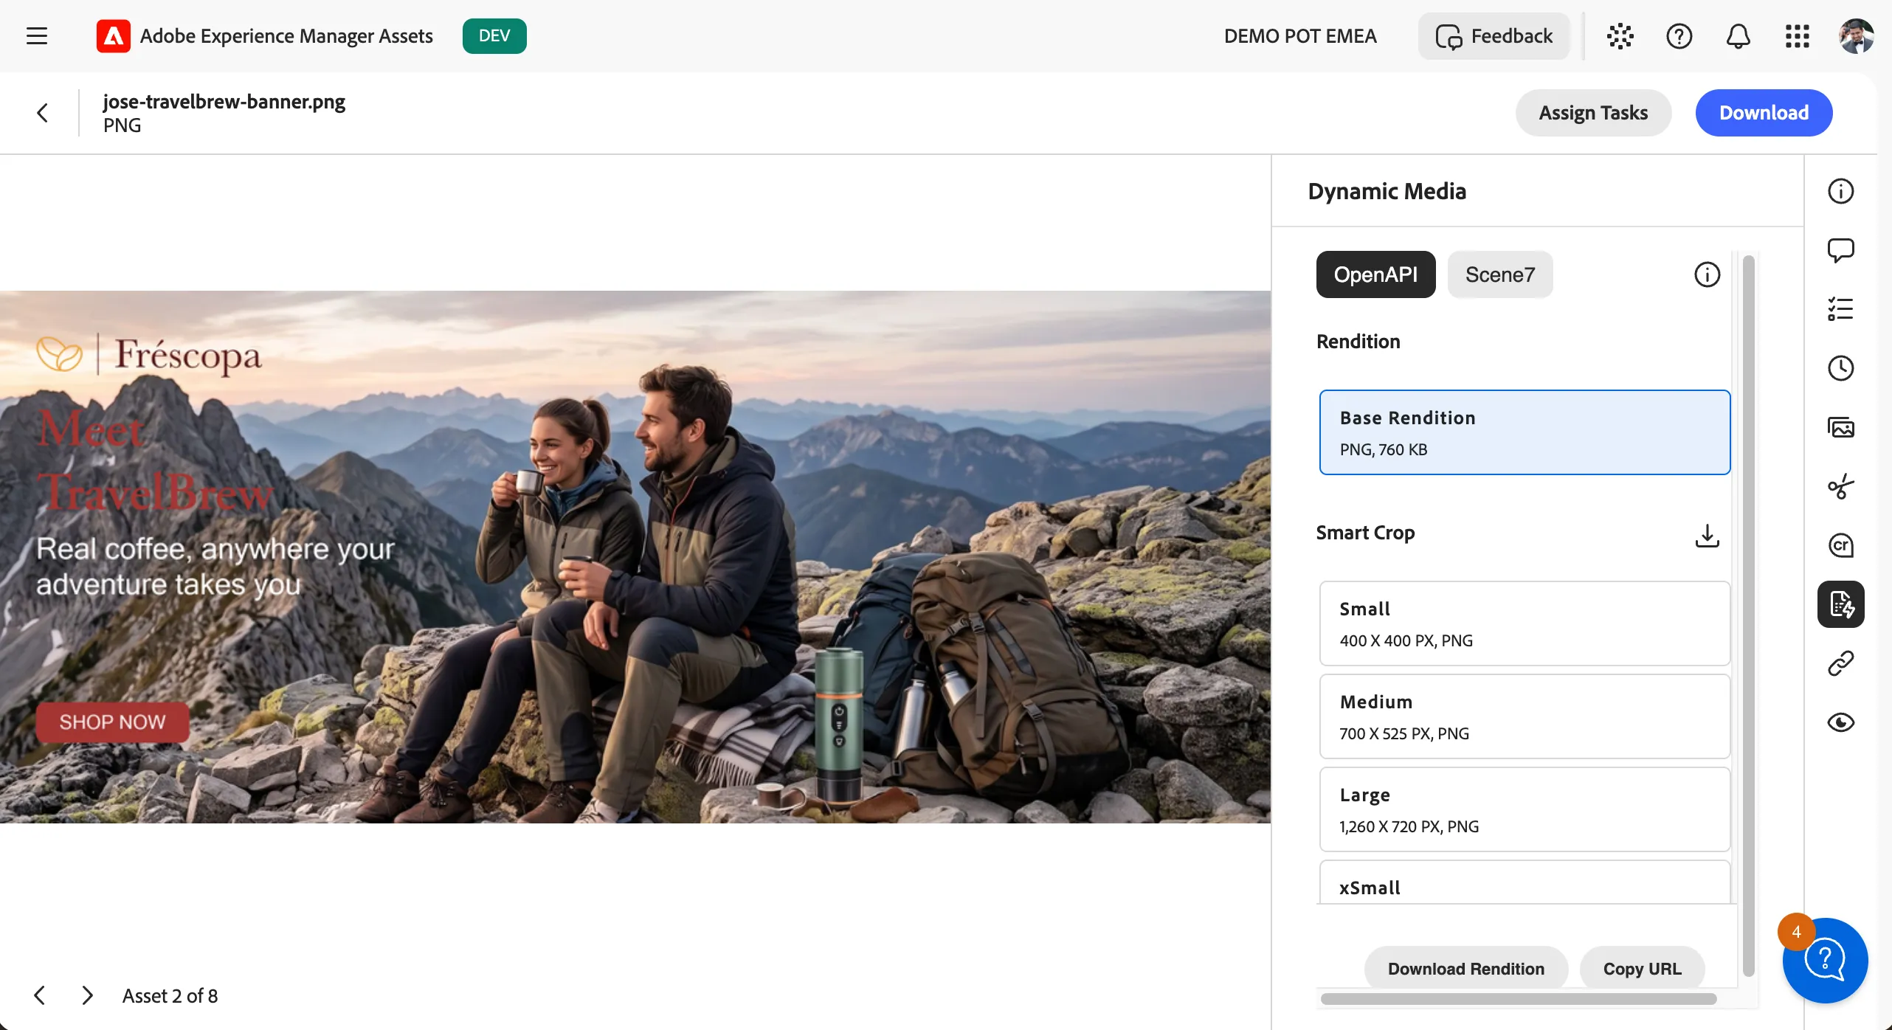
Task: Select the Medium 700 X 525 crop
Action: point(1525,716)
